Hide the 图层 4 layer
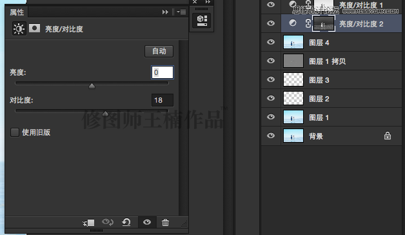405x235 pixels. pos(271,42)
